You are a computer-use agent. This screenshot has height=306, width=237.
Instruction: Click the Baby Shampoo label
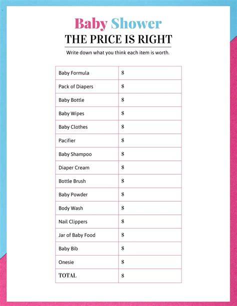click(x=75, y=154)
